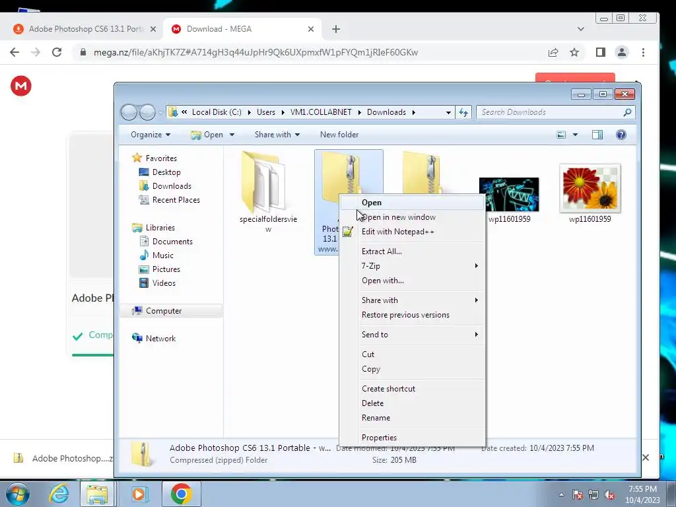676x507 pixels.
Task: Click the Notepad++ icon in context menu
Action: (348, 232)
